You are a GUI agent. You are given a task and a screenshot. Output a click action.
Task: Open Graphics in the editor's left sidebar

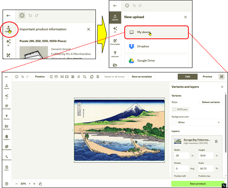tap(7, 137)
